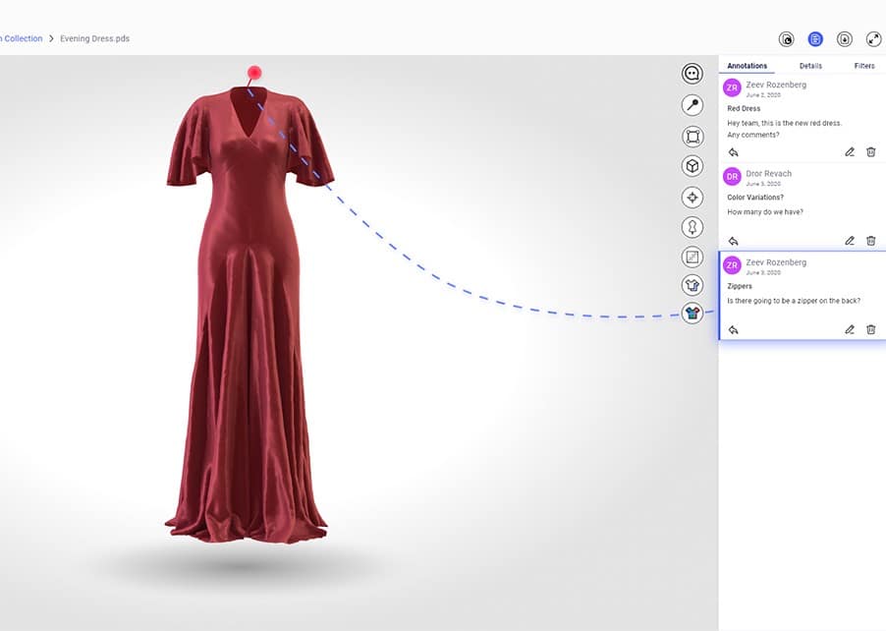Toggle the blue annotations panel icon
The height and width of the screenshot is (631, 886).
[x=815, y=39]
